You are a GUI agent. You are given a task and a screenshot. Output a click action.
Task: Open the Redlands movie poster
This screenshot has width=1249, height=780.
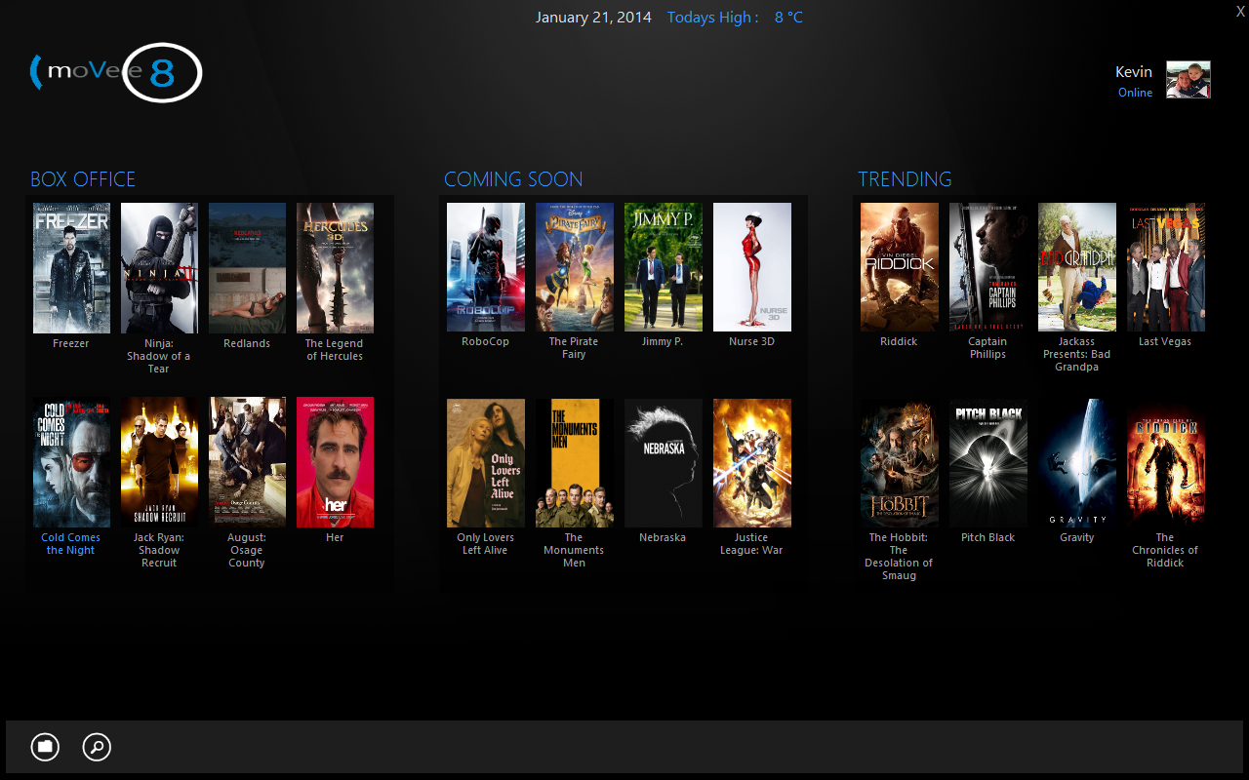(x=247, y=268)
